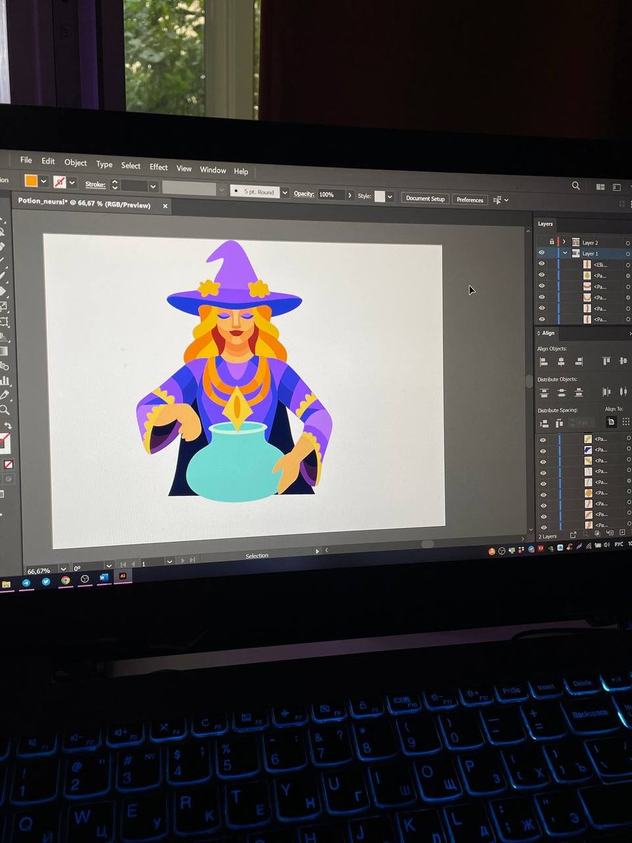
Task: Open fill color dropdown arrow
Action: pyautogui.click(x=44, y=181)
